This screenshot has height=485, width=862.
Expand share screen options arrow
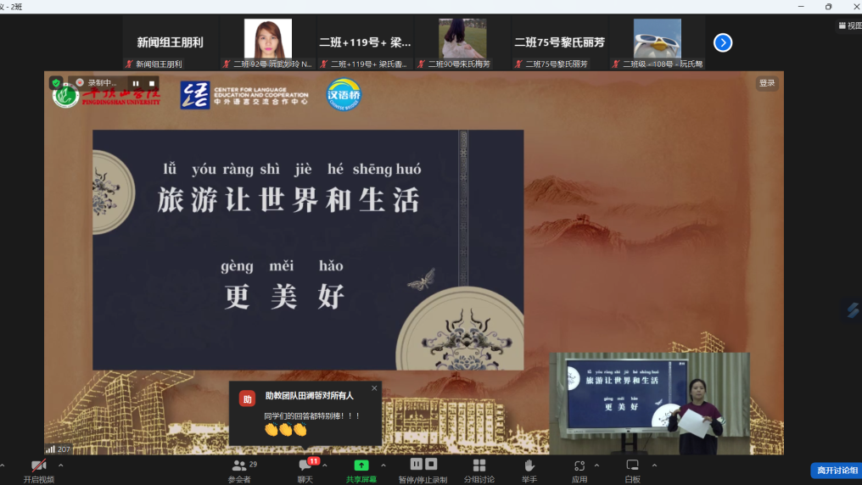[383, 465]
